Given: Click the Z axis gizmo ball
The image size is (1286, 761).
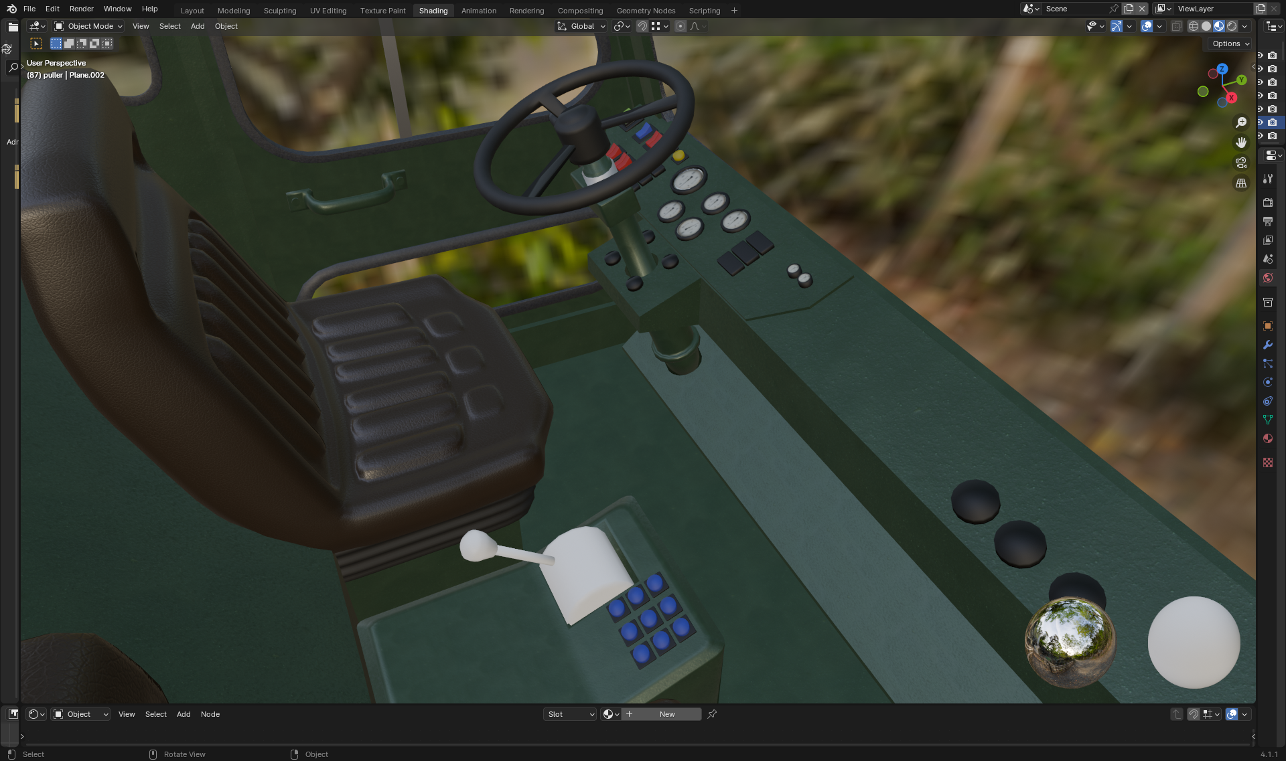Looking at the screenshot, I should 1222,69.
